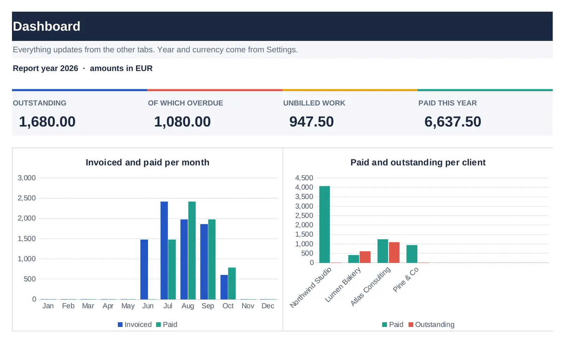The width and height of the screenshot is (565, 343).
Task: Click the "Report year 2026" text
Action: [46, 68]
